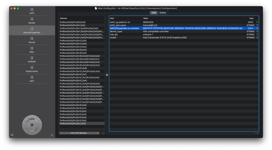The width and height of the screenshot is (272, 150).
Task: Click the Add button above the tables
Action: pos(154,13)
